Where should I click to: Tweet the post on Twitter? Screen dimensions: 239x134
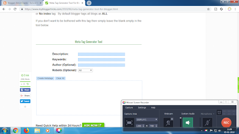pos(25,101)
